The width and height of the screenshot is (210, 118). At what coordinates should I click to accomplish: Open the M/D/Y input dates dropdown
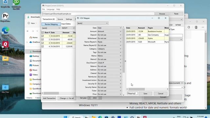point(68,28)
